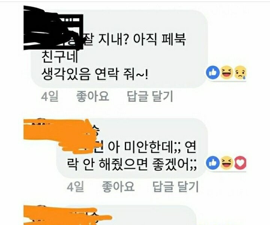The width and height of the screenshot is (270, 225).
Task: Click the blue thumbs-up reaction on first comment
Action: pos(213,73)
